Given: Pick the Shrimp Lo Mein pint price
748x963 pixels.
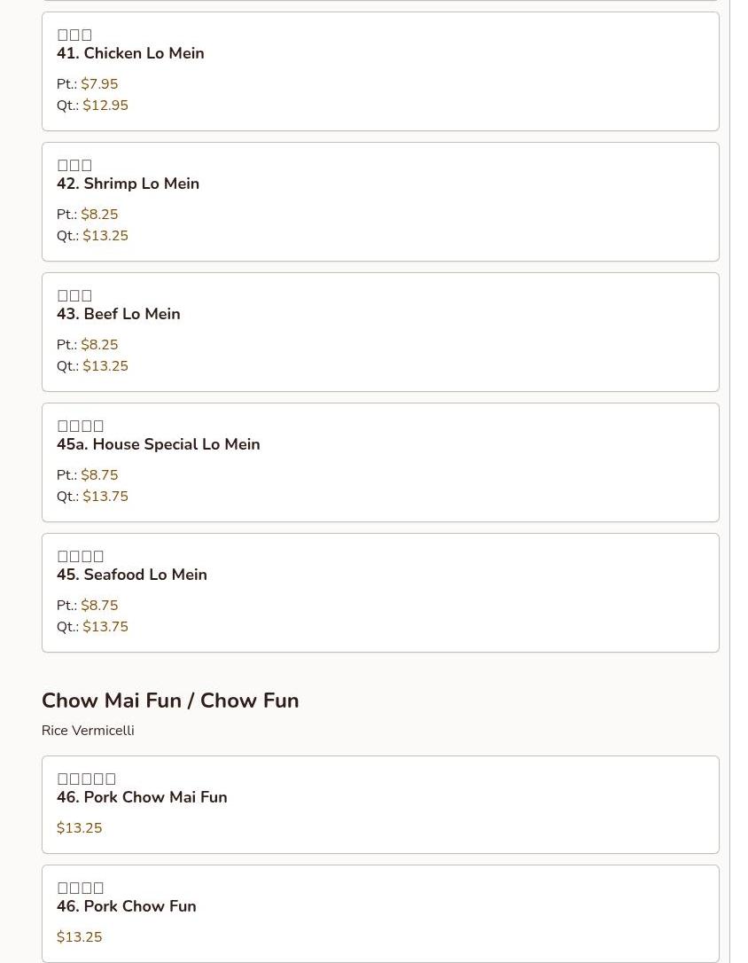Looking at the screenshot, I should (99, 215).
